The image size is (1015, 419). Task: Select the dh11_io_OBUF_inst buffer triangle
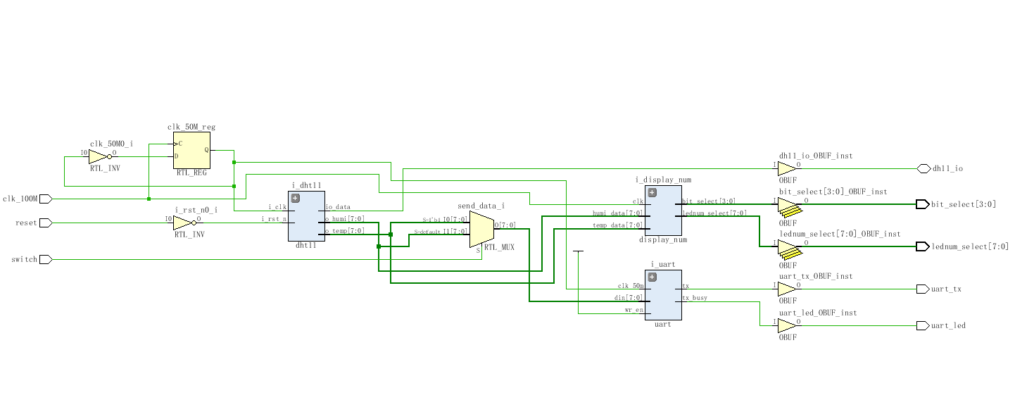point(786,168)
